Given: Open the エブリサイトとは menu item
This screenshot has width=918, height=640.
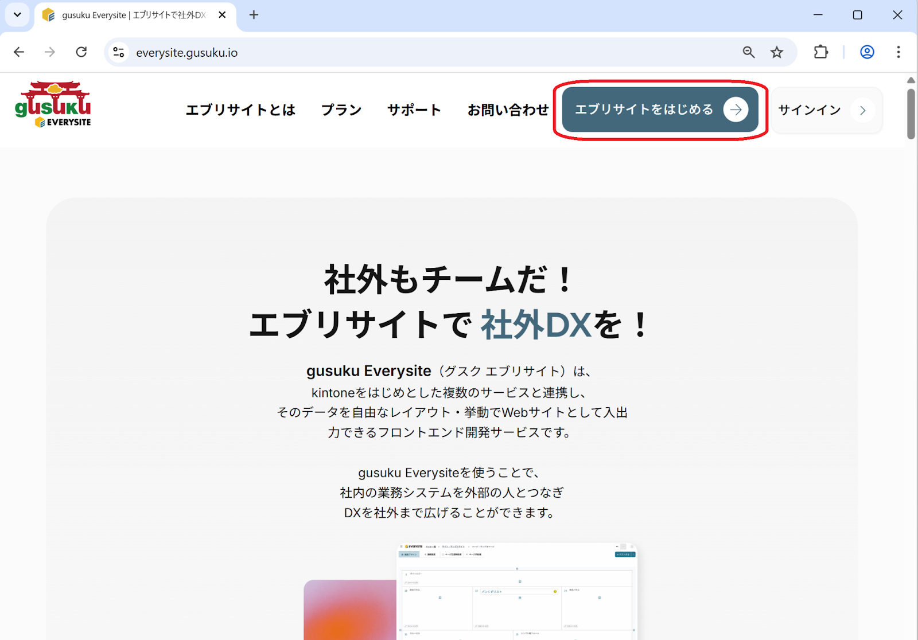Looking at the screenshot, I should coord(240,110).
